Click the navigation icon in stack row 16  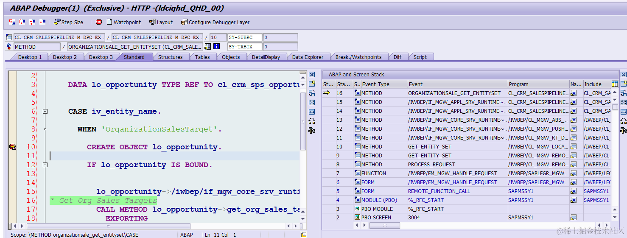coord(574,93)
